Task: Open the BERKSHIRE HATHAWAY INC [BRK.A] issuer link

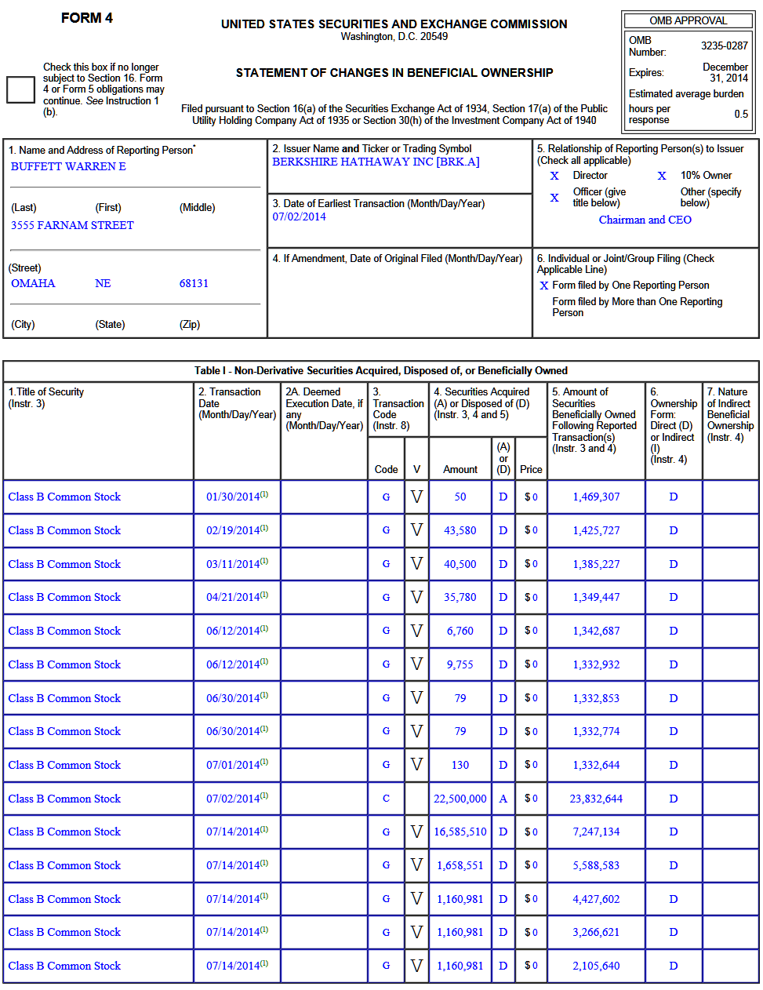Action: (x=376, y=162)
